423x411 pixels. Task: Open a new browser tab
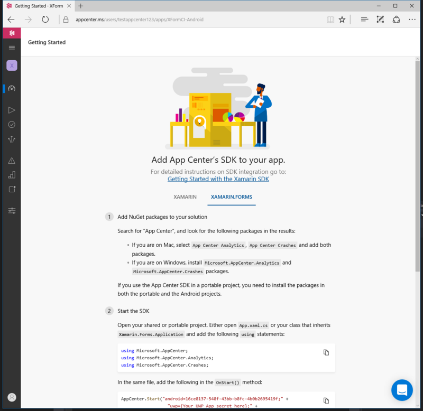pyautogui.click(x=81, y=6)
